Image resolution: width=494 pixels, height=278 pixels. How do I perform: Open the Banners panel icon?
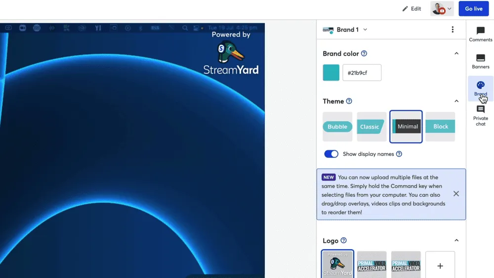[x=480, y=61]
